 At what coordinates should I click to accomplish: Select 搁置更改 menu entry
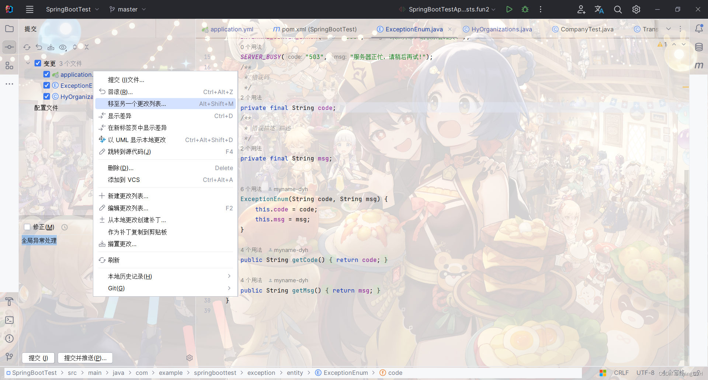[x=165, y=244]
